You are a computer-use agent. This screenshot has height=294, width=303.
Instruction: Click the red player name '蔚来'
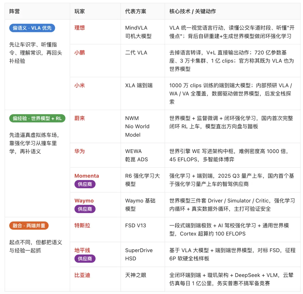click(80, 118)
